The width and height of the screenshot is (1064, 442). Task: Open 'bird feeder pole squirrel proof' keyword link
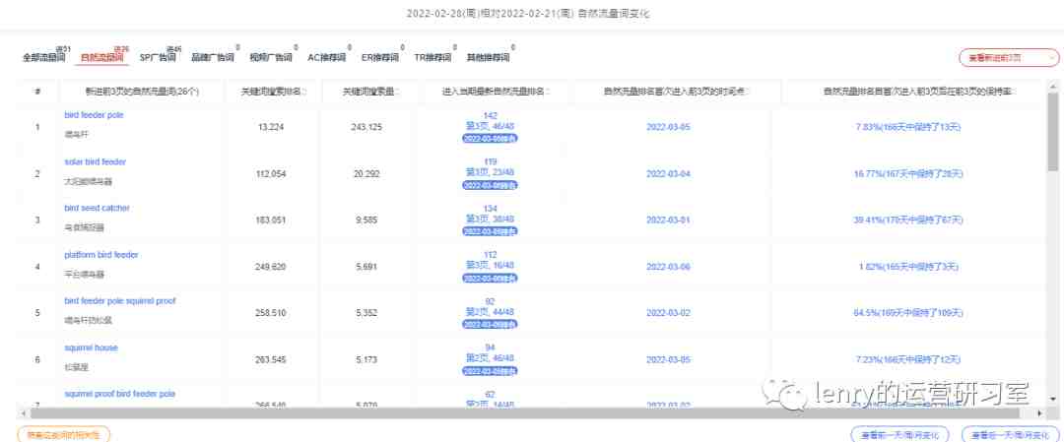pos(120,301)
